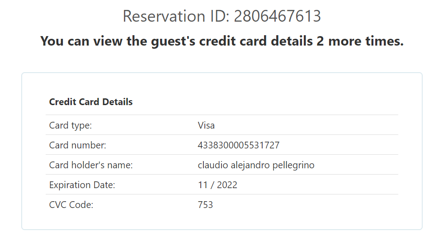Screen dimensions: 448x240
Task: Click the bold remaining-views notice sentence
Action: pyautogui.click(x=222, y=41)
